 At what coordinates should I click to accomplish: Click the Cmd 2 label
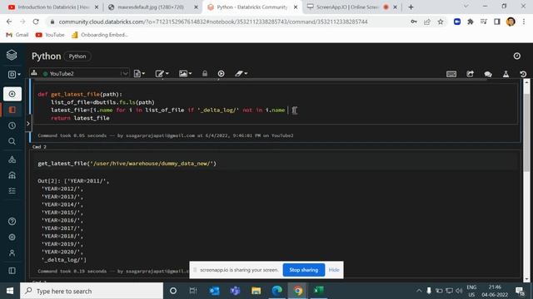pyautogui.click(x=39, y=147)
